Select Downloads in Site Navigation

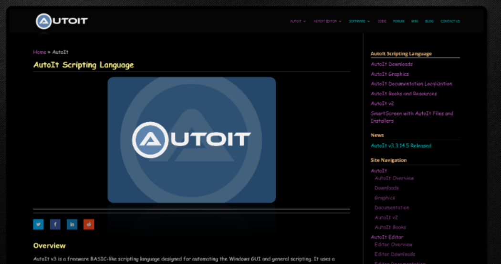386,188
